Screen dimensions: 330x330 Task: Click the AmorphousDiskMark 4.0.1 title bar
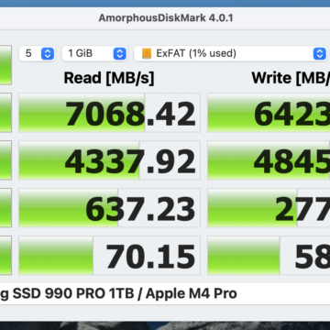coord(165,18)
